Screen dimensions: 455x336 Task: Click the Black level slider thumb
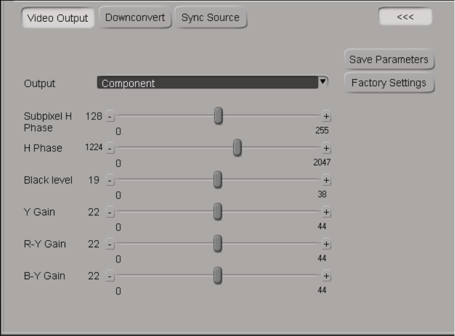point(218,180)
